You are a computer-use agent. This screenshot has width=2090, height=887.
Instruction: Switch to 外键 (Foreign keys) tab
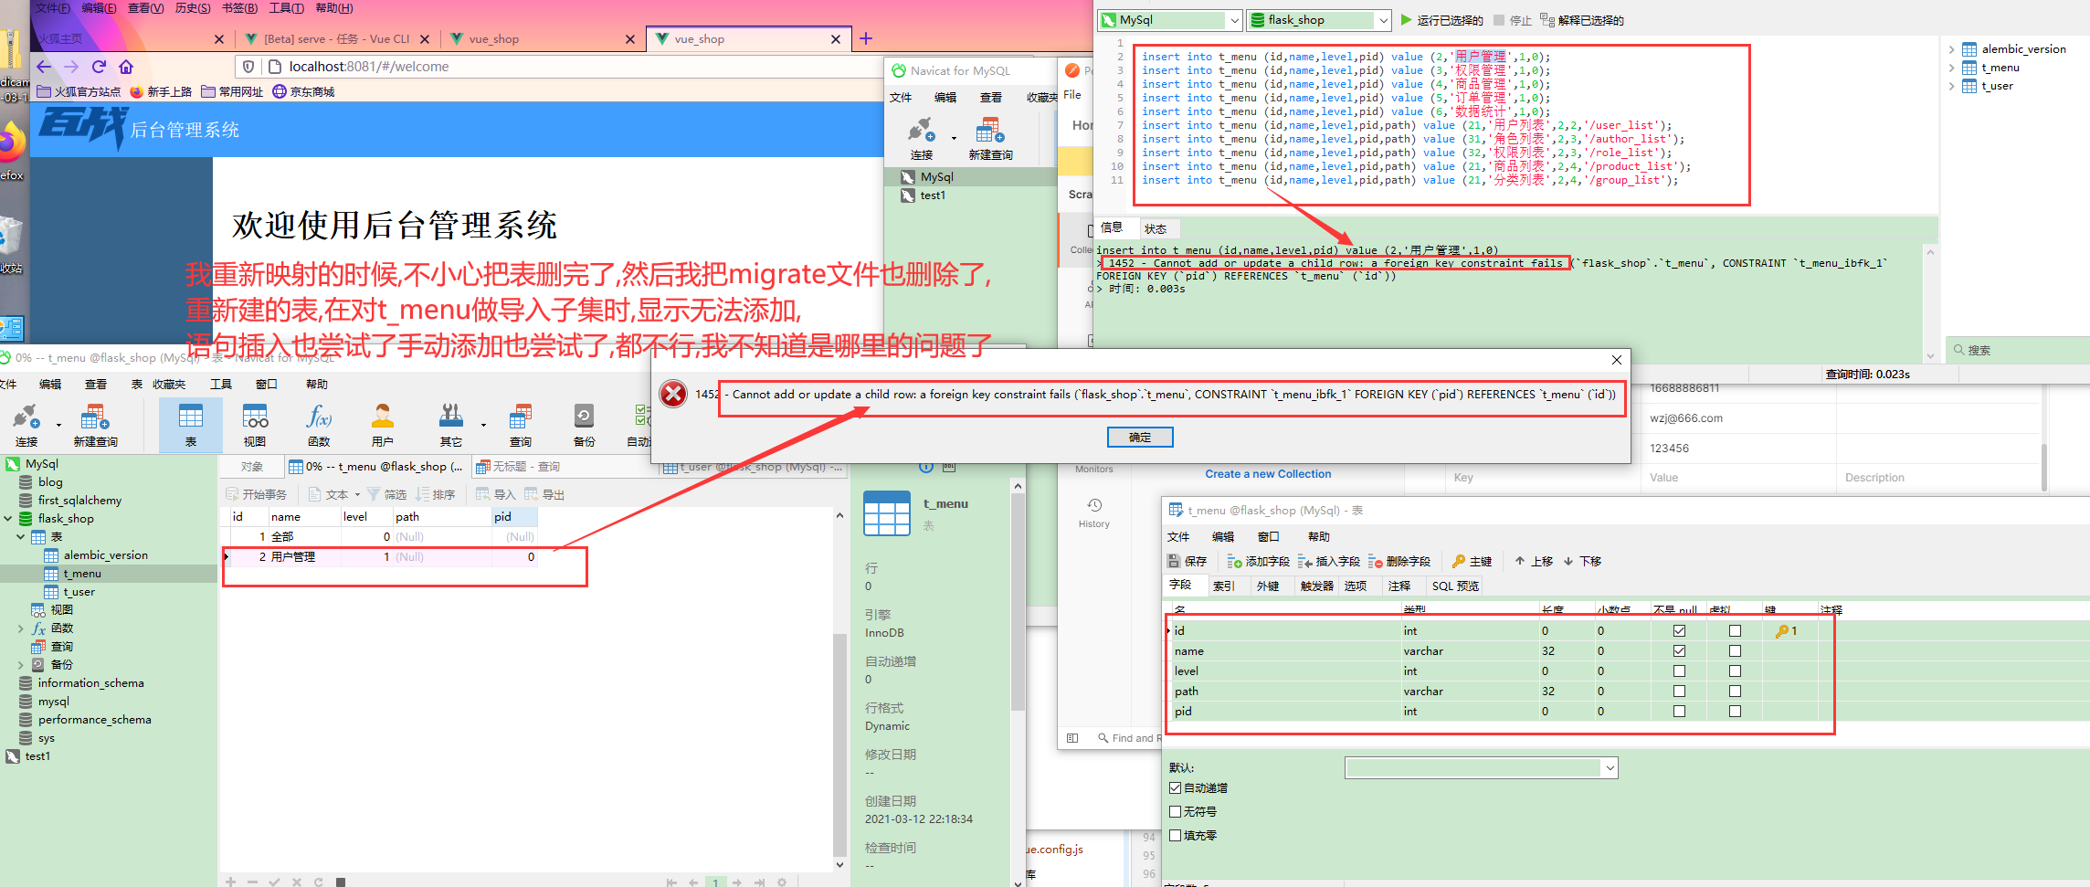[x=1267, y=586]
